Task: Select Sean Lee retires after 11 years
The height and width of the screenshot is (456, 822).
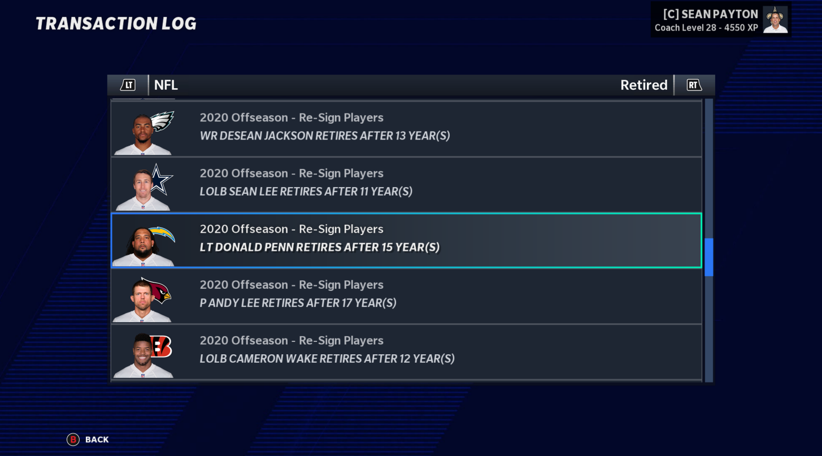Action: tap(407, 184)
